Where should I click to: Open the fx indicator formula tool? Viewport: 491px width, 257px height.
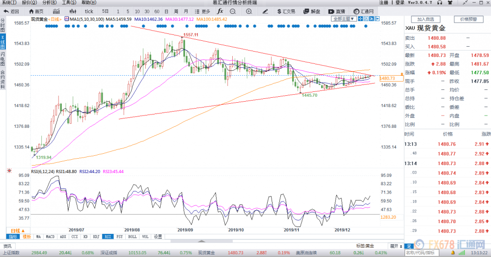click(x=220, y=11)
